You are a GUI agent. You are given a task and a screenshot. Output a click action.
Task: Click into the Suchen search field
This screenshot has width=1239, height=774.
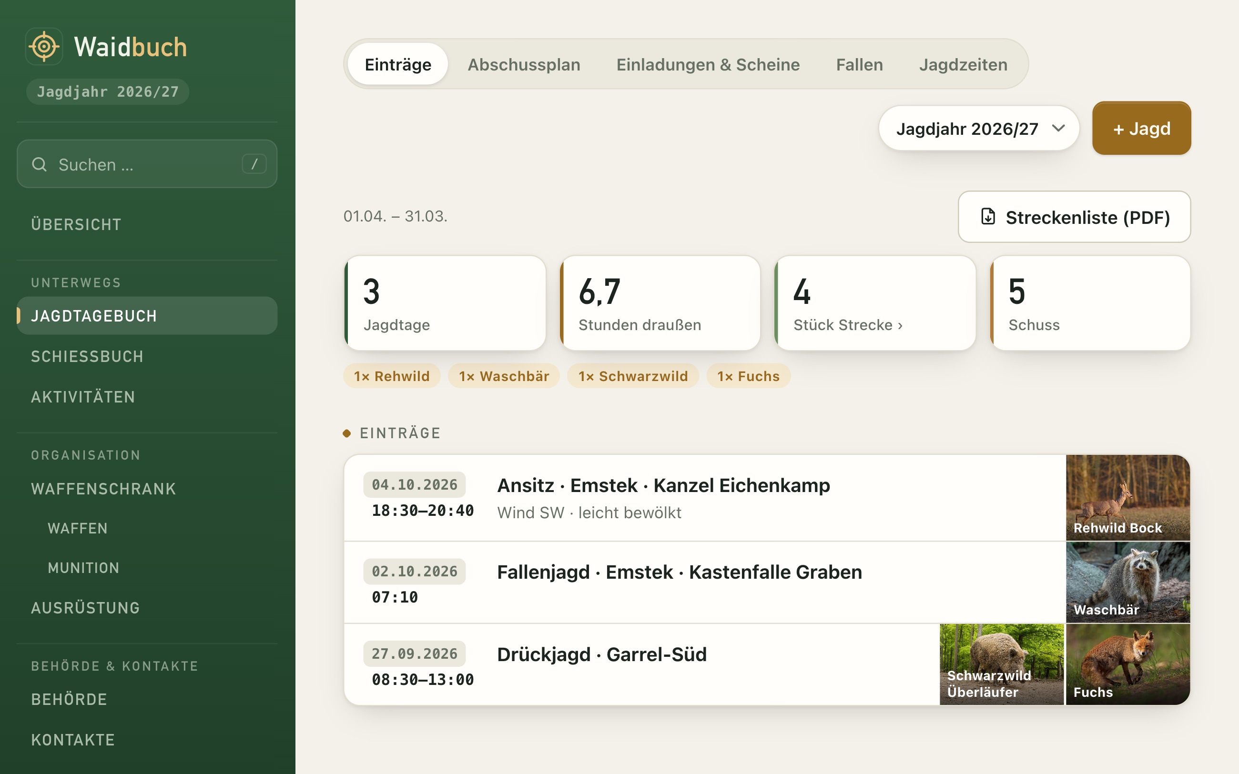pyautogui.click(x=147, y=164)
